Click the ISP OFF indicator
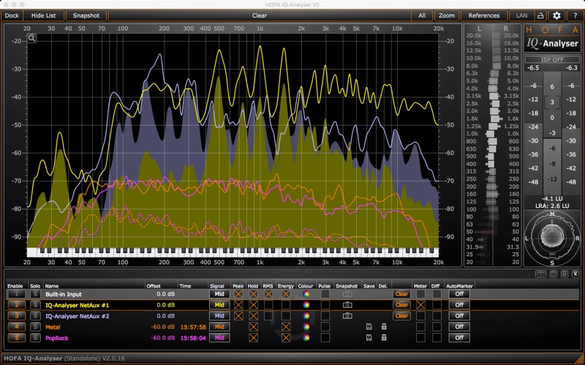585x365 pixels. coord(552,60)
